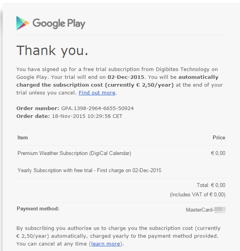Viewport: 240px width, 251px height.
Task: Click the Google Play wordmark text
Action: point(59,23)
